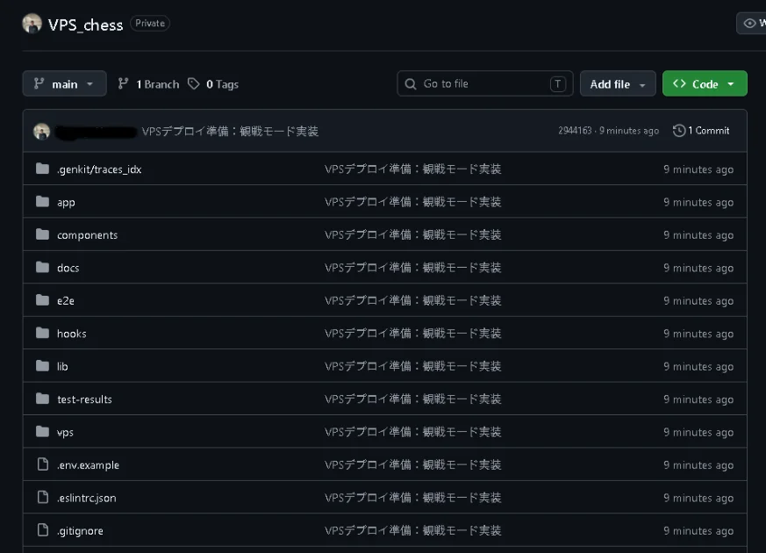Open the vps folder
Screen dimensions: 766x553
point(65,433)
